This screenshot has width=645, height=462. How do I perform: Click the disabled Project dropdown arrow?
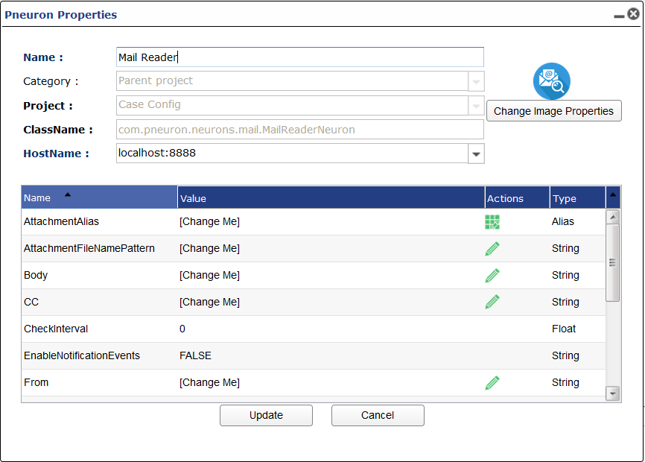[477, 106]
